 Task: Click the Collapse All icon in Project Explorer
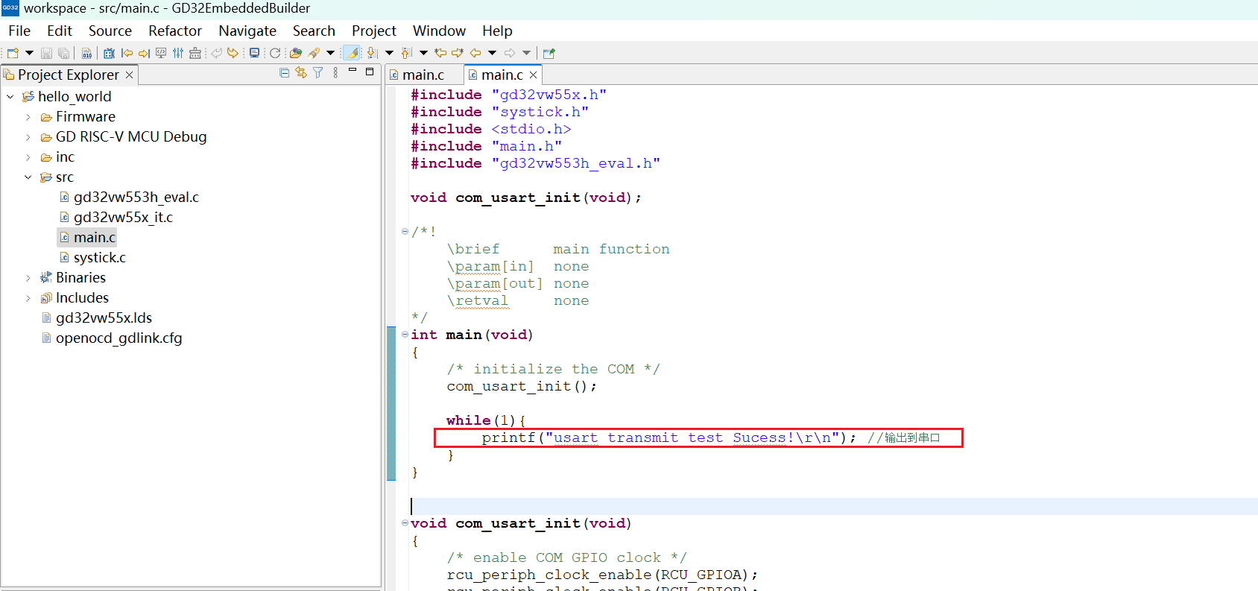pos(284,73)
